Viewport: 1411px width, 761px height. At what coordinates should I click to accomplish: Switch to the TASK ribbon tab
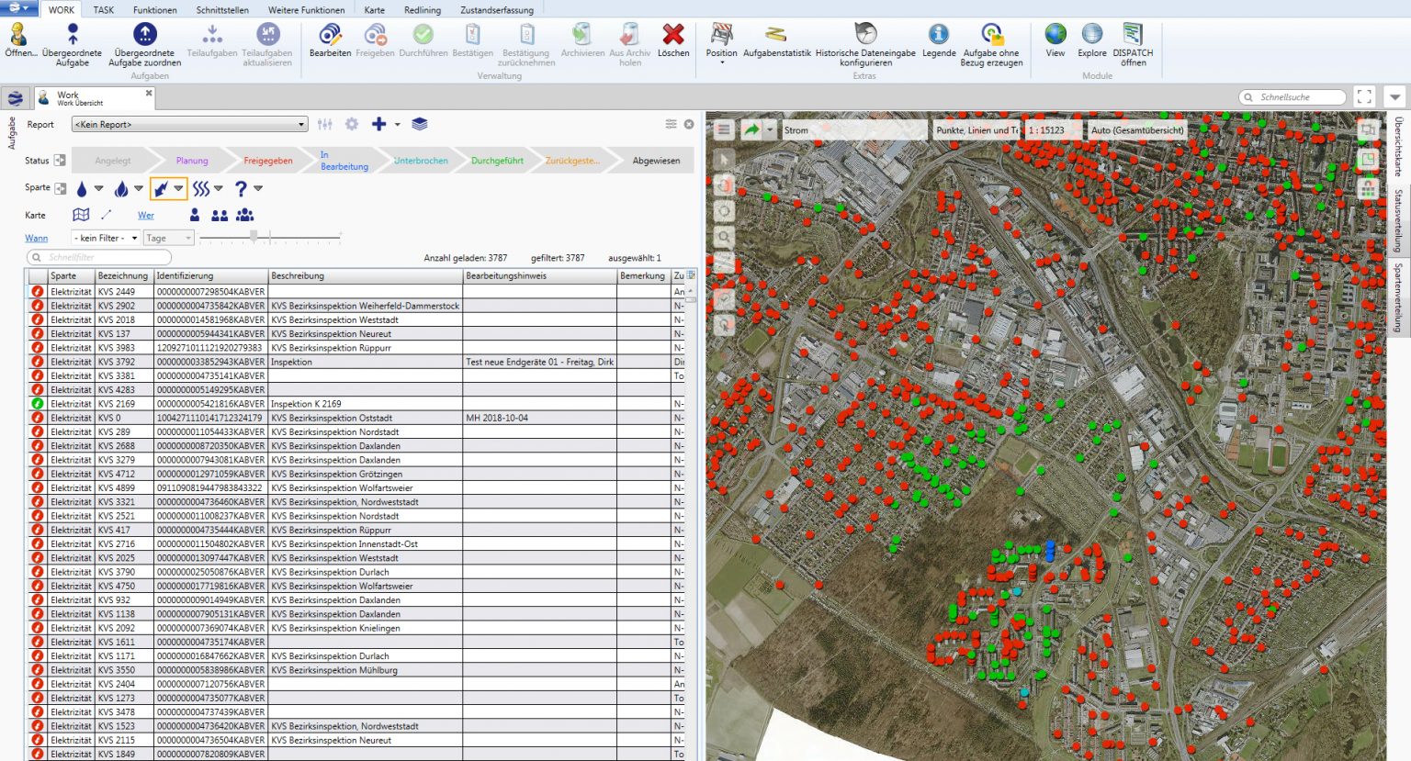(x=103, y=10)
